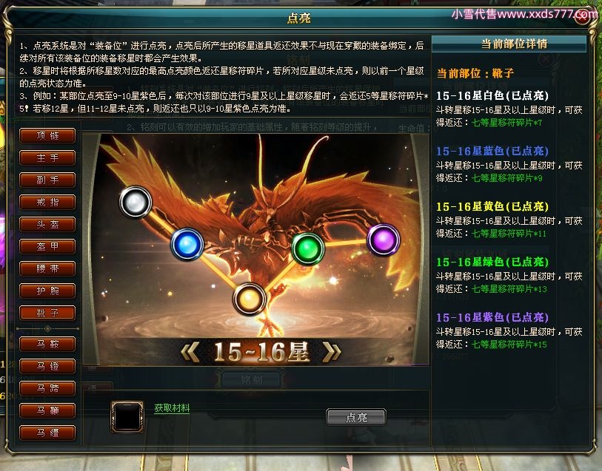Select the 靴子 slot button

pyautogui.click(x=47, y=313)
